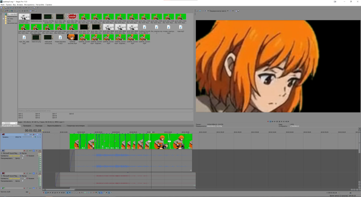Invert phase on first audio track

pyautogui.click(x=27, y=151)
